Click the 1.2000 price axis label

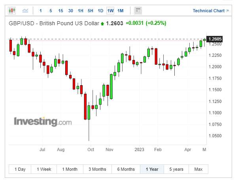pyautogui.click(x=215, y=67)
